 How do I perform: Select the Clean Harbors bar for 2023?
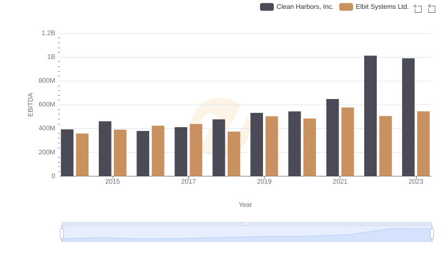(x=408, y=117)
